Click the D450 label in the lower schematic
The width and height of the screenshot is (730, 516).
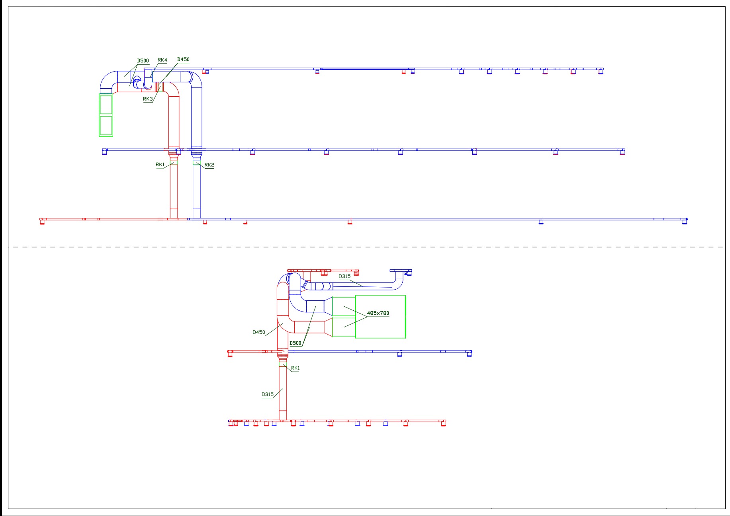[x=258, y=332]
